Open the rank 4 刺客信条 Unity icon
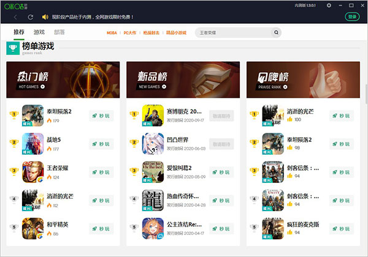368x257 pixels. [273, 200]
